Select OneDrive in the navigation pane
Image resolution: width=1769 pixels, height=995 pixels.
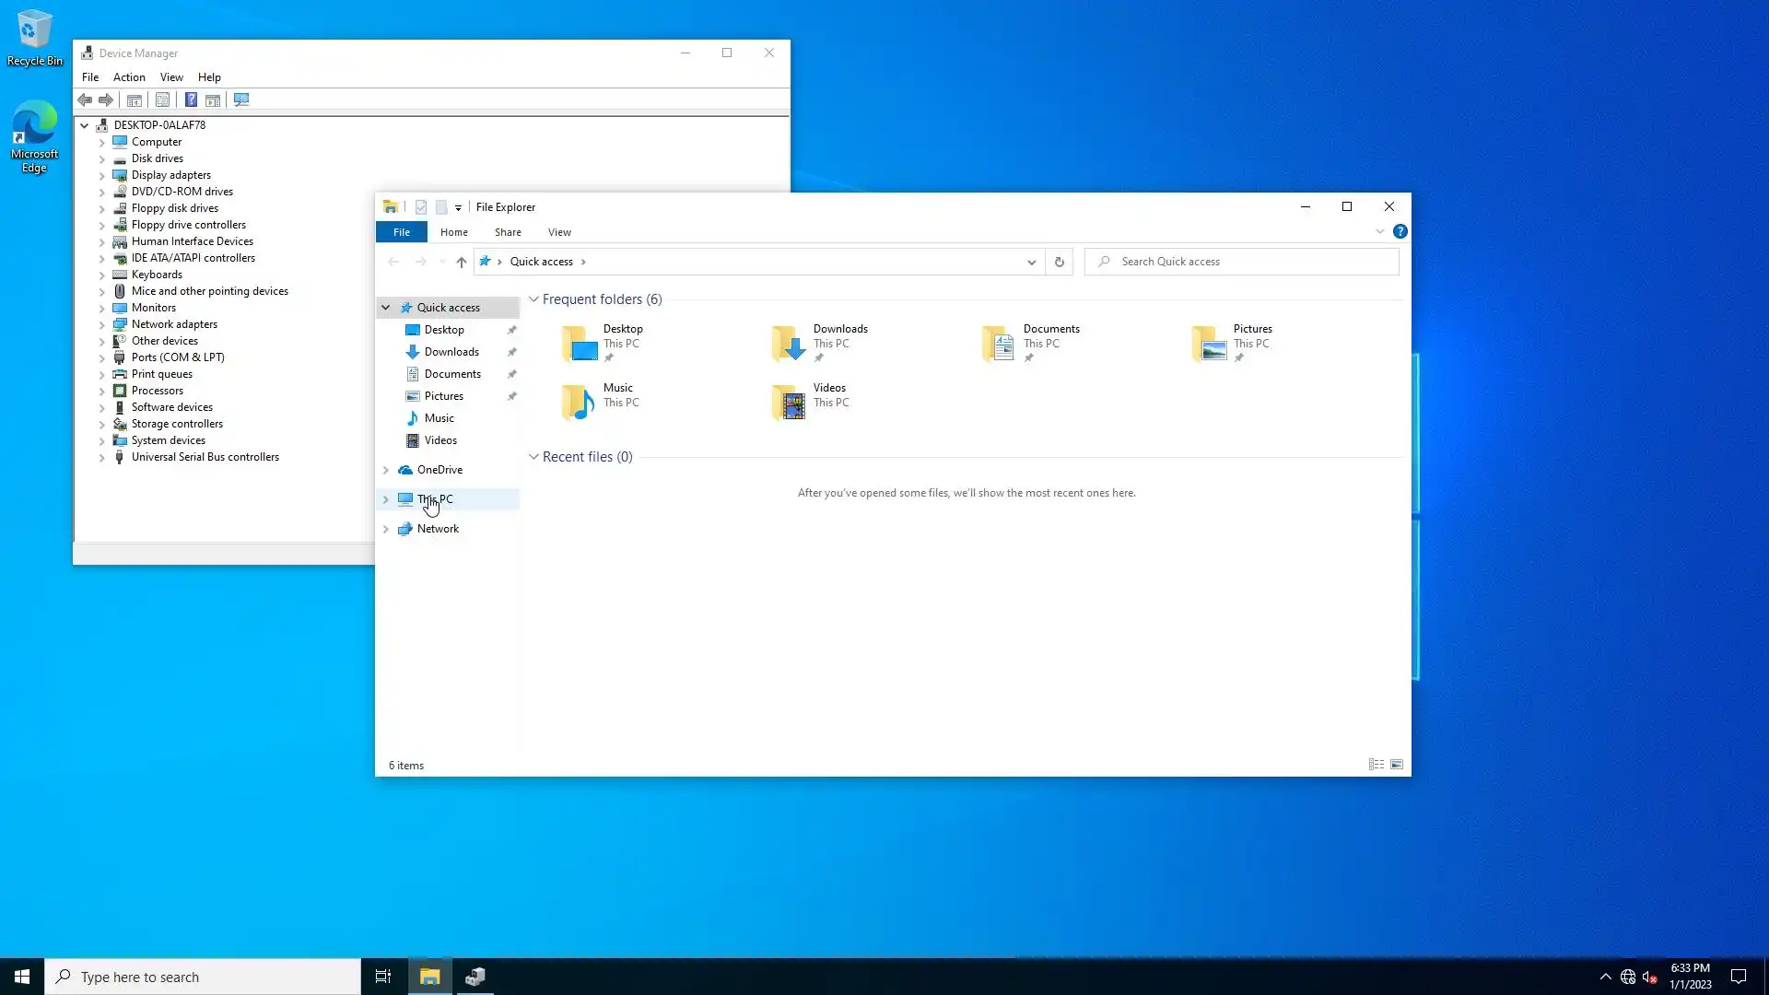[439, 470]
